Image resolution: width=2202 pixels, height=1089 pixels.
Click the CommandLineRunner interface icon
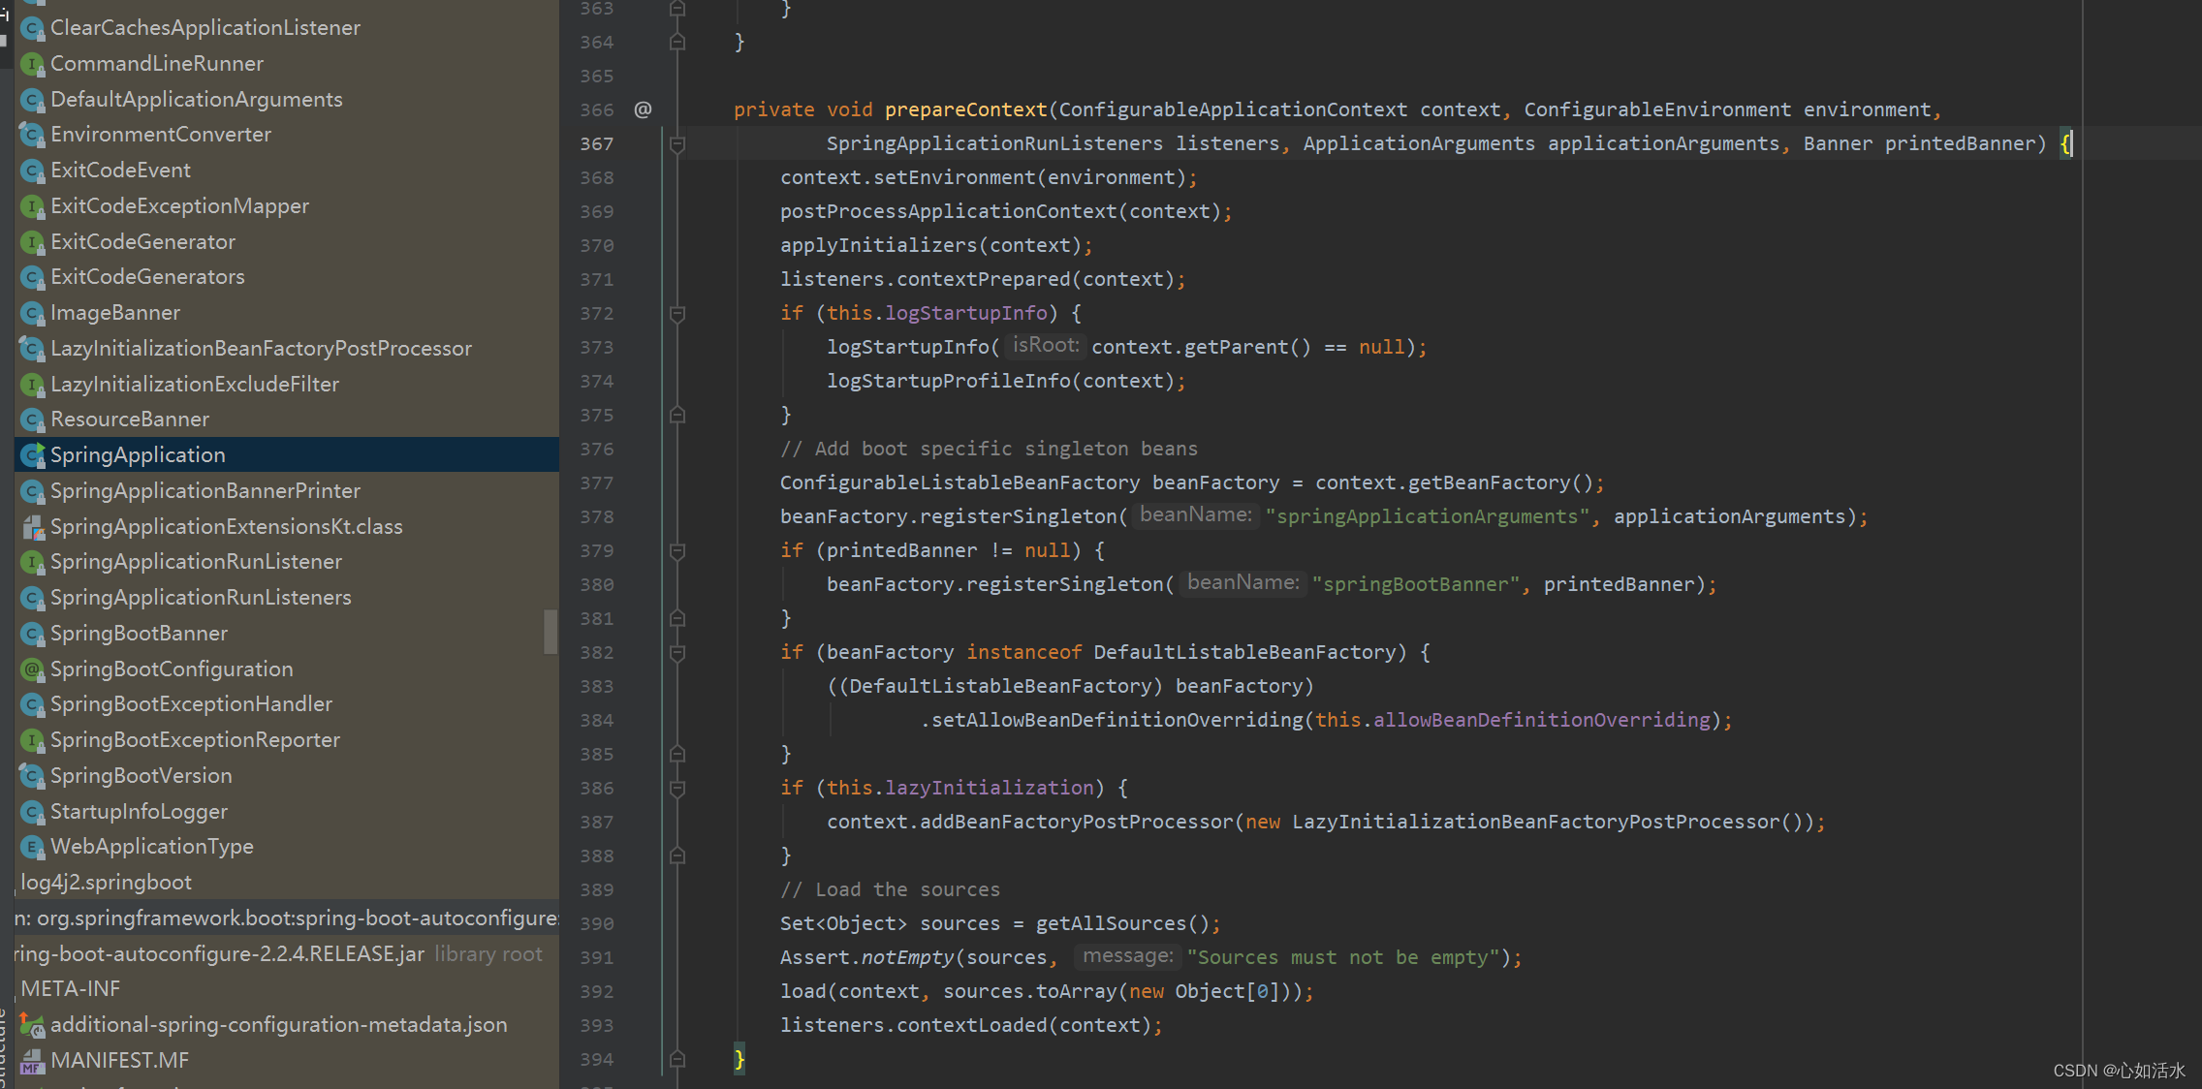33,64
